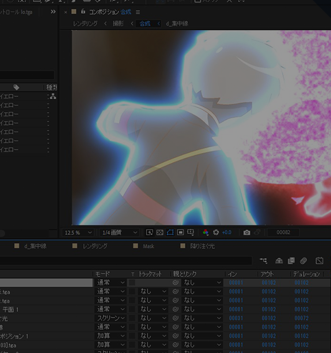
Task: Open 加算 mode dropdown for 03].tga
Action: pos(111,345)
